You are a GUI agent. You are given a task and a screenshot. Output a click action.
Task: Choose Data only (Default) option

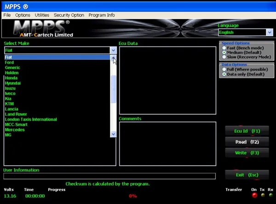click(x=224, y=74)
